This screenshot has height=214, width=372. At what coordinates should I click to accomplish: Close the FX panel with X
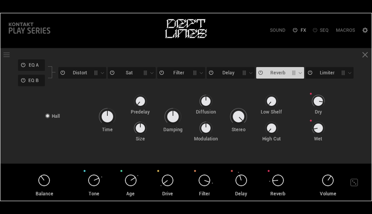(365, 55)
